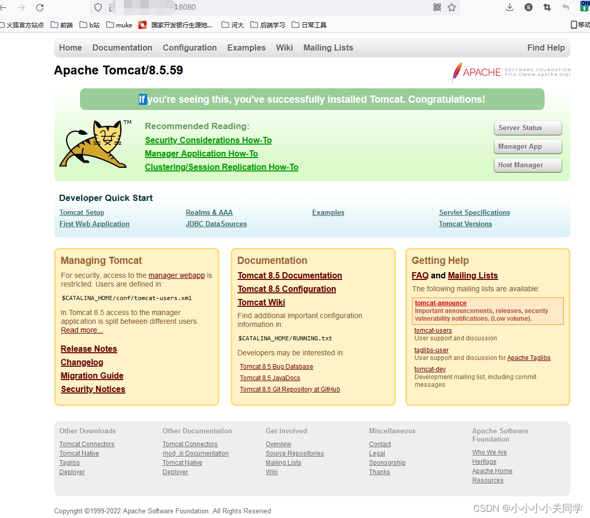Open Configuration in the nav bar

[x=189, y=48]
